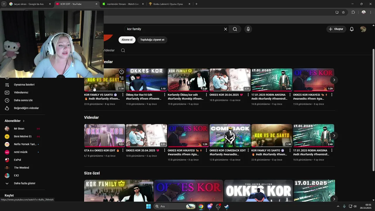
Task: Show next videos in Videolar shelf
Action: (334, 136)
